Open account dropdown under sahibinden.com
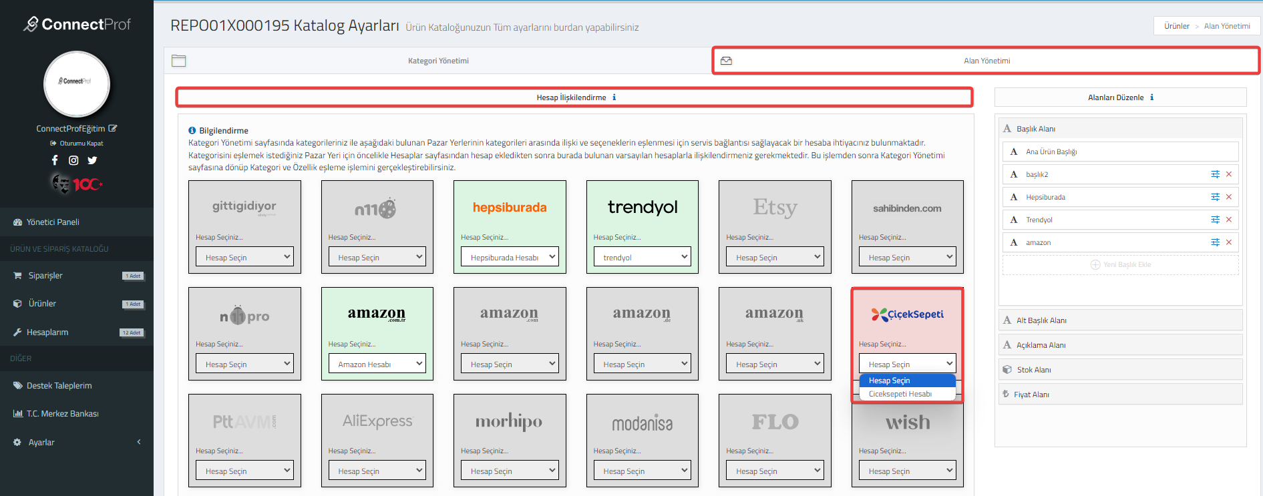 point(908,257)
